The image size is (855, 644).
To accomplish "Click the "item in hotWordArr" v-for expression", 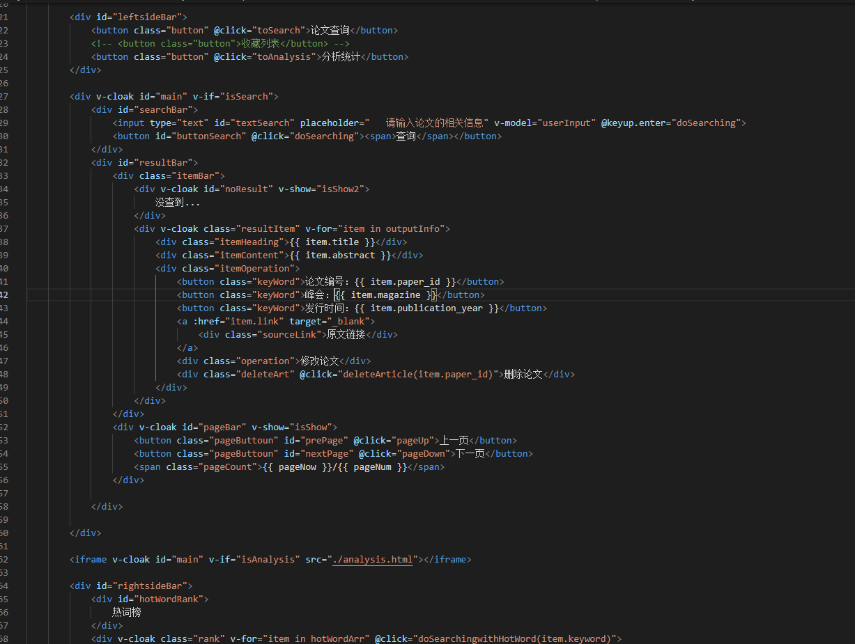I will point(316,638).
